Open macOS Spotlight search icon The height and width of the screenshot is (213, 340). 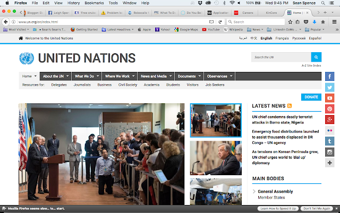coord(323,3)
